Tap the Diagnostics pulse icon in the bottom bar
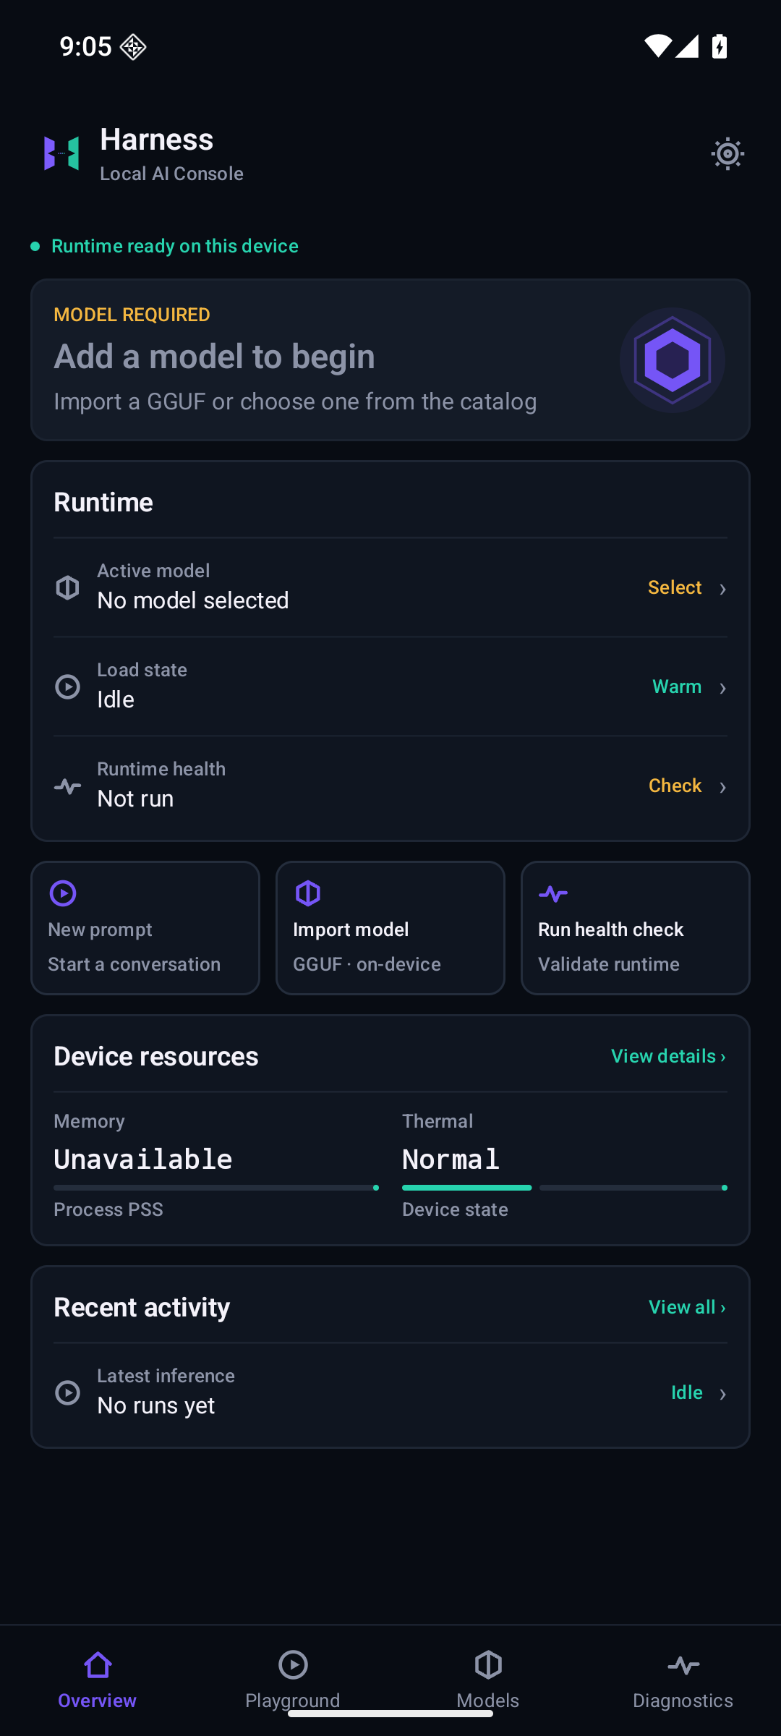This screenshot has height=1736, width=781. [x=683, y=1666]
